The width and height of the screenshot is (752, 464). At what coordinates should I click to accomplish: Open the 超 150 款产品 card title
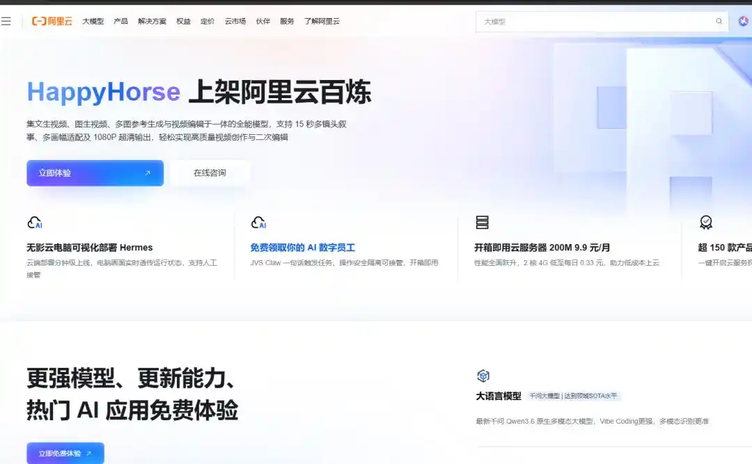click(725, 248)
